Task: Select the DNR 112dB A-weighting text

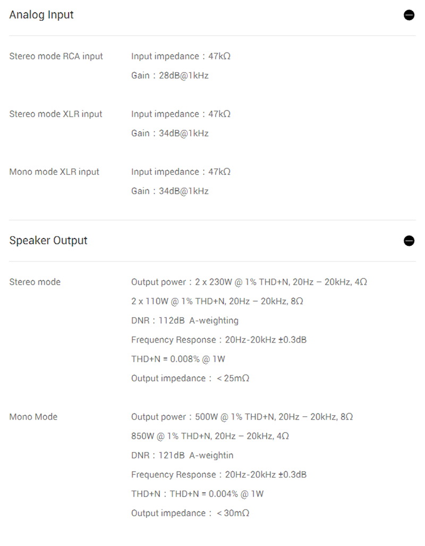Action: [x=185, y=320]
